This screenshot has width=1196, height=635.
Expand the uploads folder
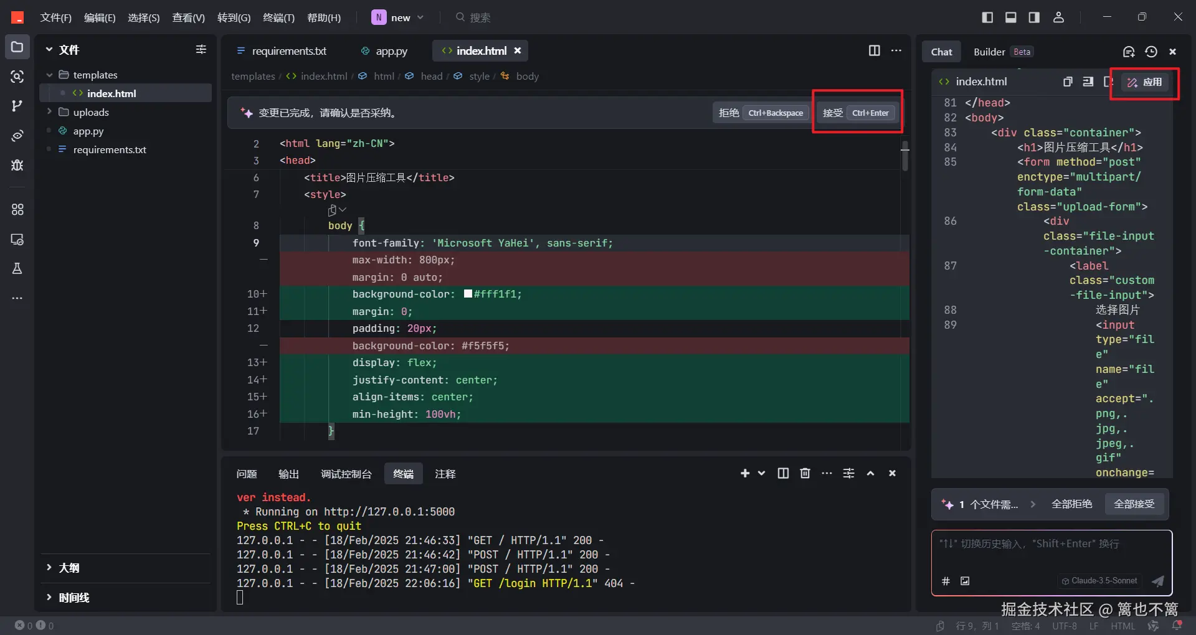point(91,112)
